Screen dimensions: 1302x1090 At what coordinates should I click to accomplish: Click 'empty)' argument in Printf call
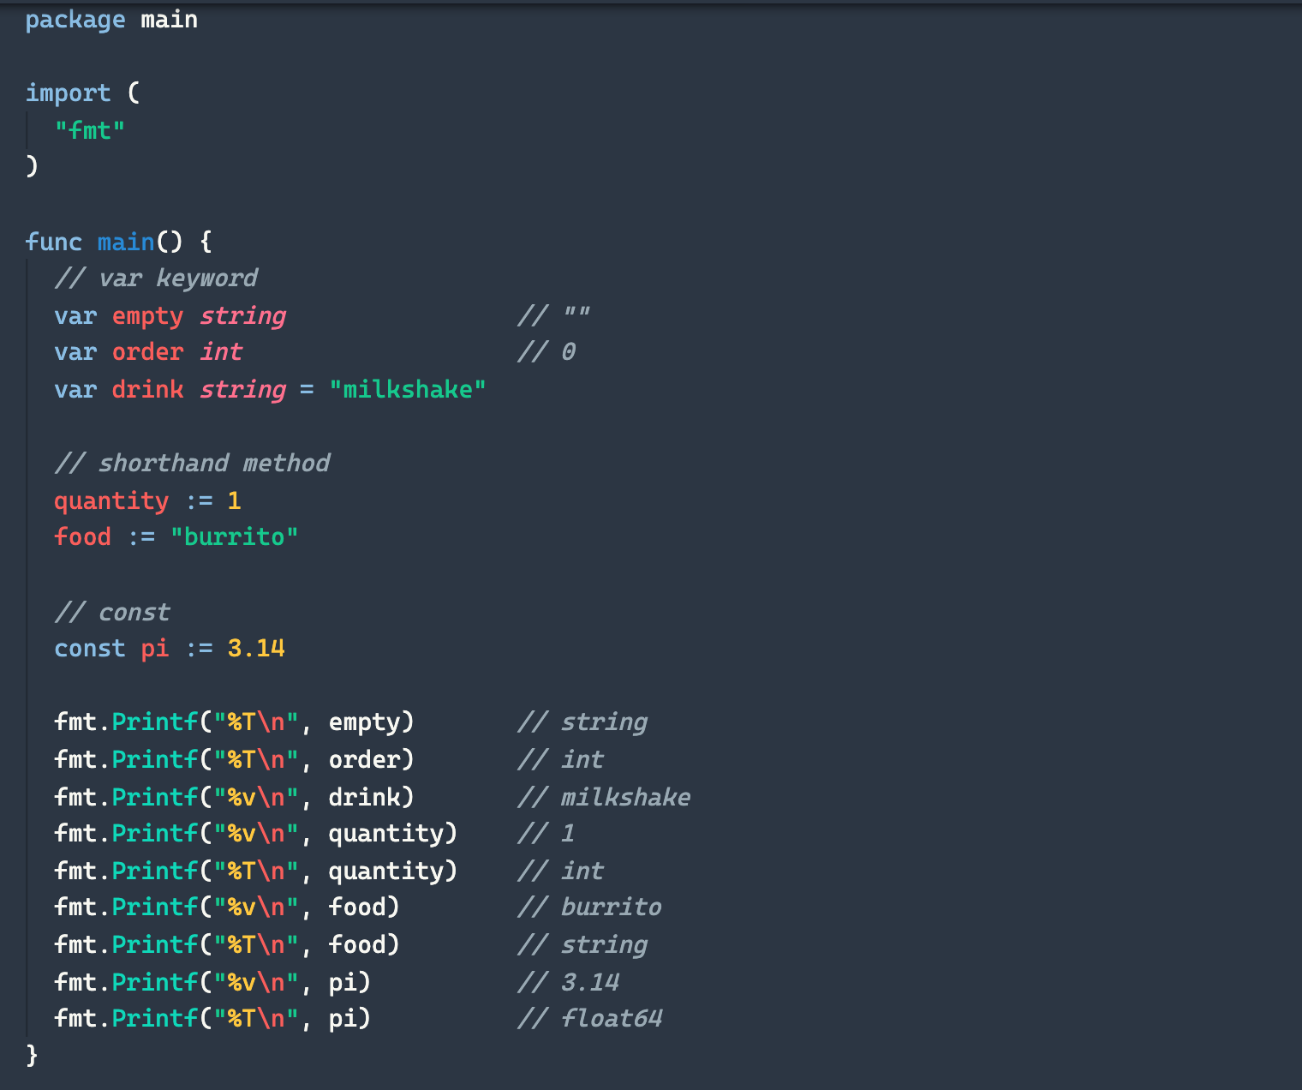pos(371,722)
